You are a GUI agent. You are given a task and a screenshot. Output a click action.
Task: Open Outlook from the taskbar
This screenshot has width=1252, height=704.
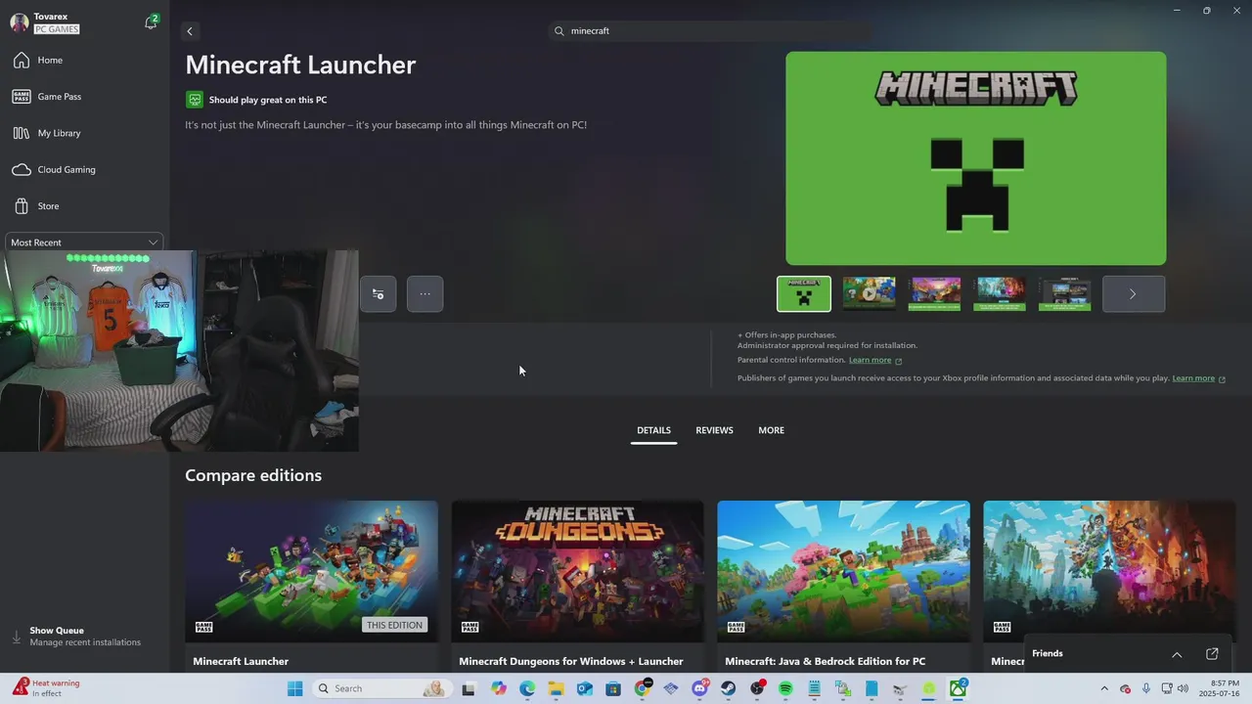(585, 688)
